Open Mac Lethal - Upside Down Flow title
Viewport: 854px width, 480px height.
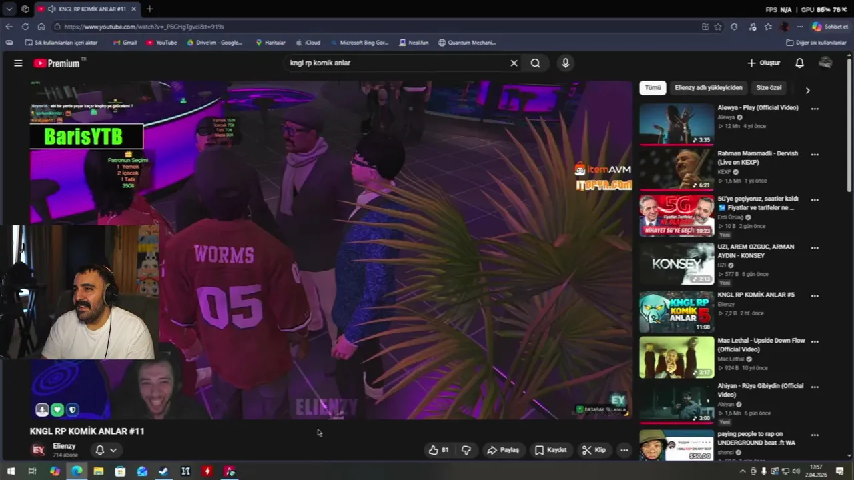tap(761, 345)
